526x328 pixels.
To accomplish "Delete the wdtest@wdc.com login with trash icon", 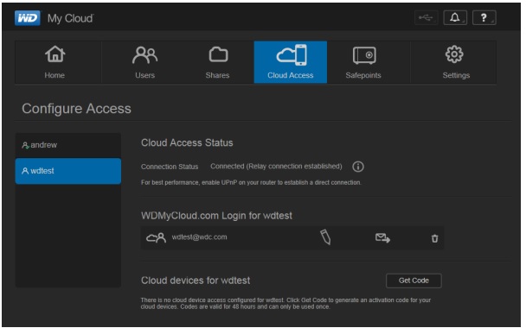I will [435, 238].
